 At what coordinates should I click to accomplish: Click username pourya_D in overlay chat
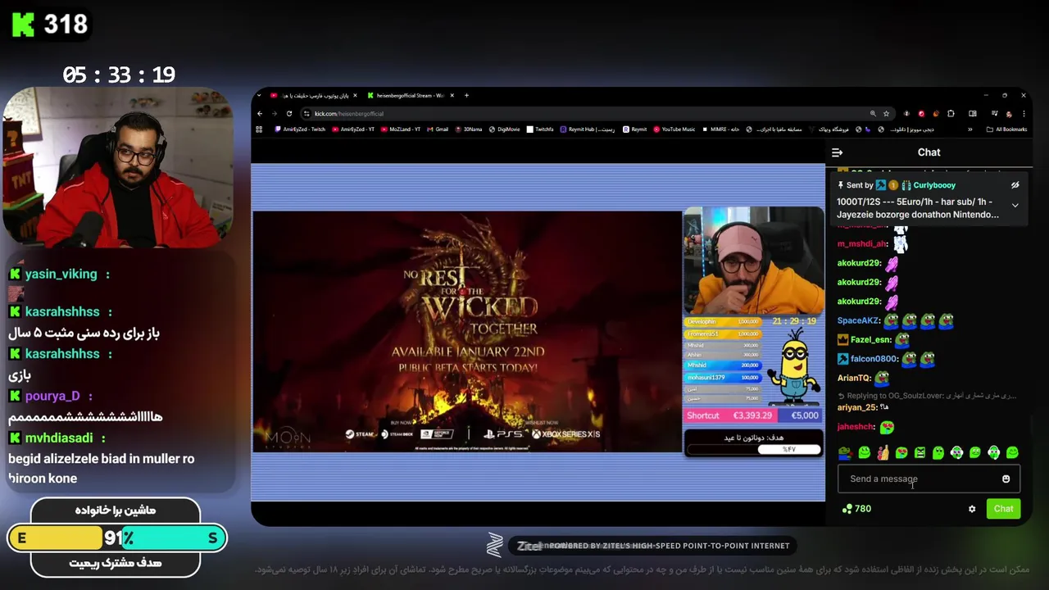[52, 396]
